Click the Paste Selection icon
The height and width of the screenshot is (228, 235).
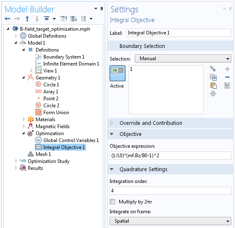pyautogui.click(x=213, y=86)
